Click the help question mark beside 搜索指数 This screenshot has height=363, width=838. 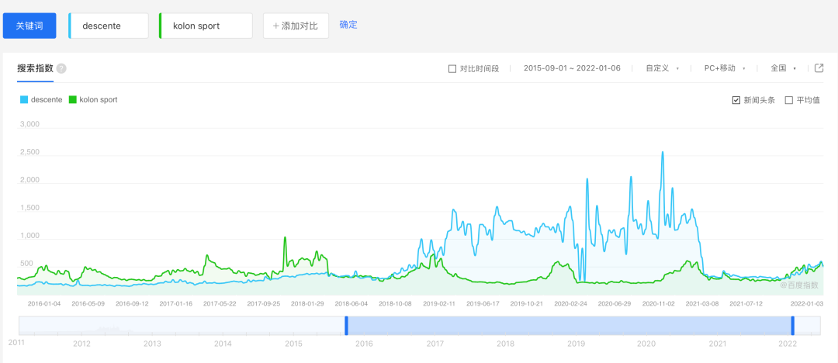coord(61,68)
